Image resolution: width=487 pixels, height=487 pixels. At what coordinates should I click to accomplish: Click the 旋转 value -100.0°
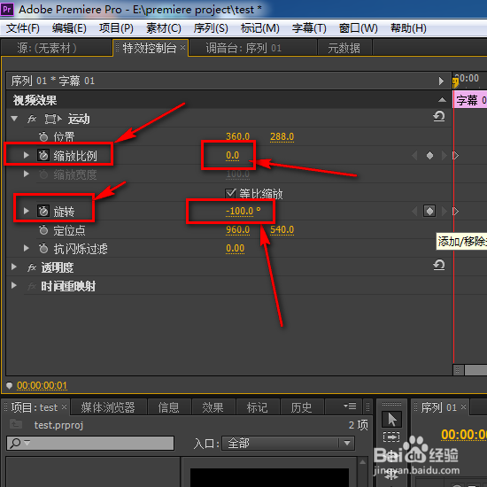[x=243, y=211]
